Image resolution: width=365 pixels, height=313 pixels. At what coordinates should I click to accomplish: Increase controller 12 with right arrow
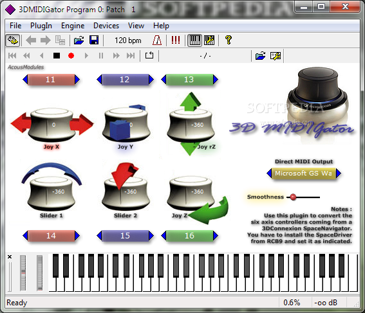click(151, 80)
